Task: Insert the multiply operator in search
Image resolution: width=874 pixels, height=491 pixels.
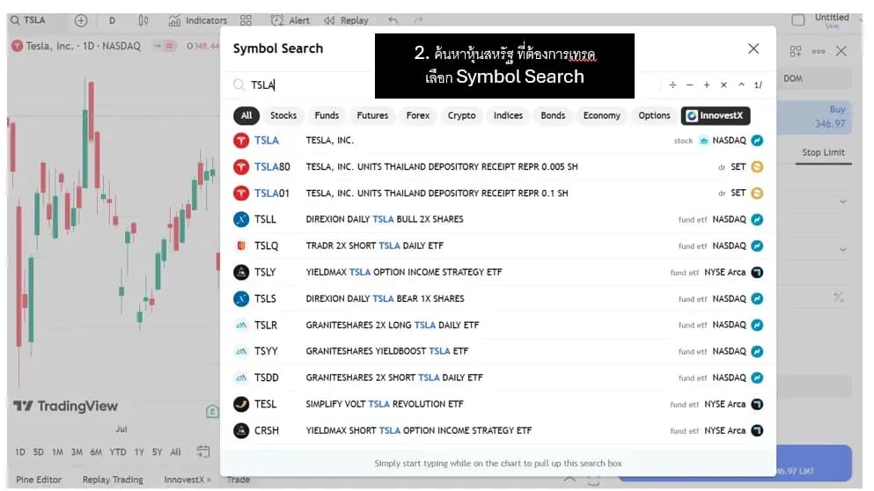Action: tap(723, 84)
